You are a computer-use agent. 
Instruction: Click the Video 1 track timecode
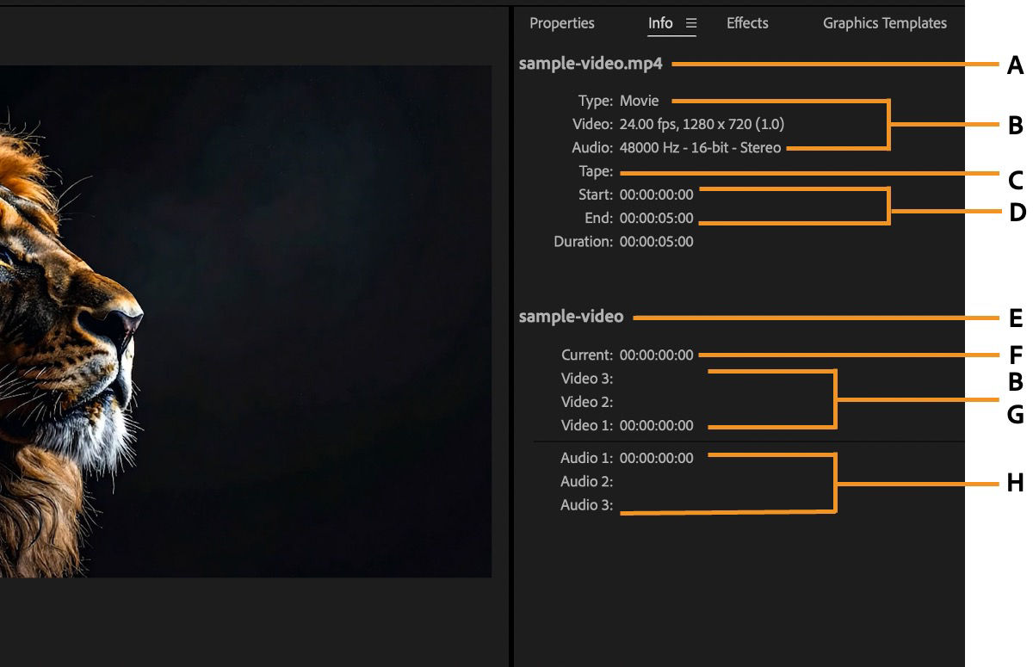[x=656, y=425]
